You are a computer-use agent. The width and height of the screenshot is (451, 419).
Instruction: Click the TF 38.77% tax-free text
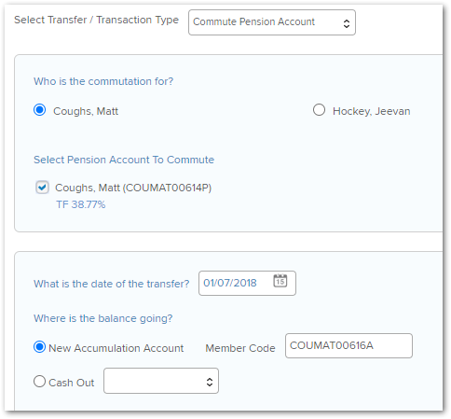click(x=81, y=204)
